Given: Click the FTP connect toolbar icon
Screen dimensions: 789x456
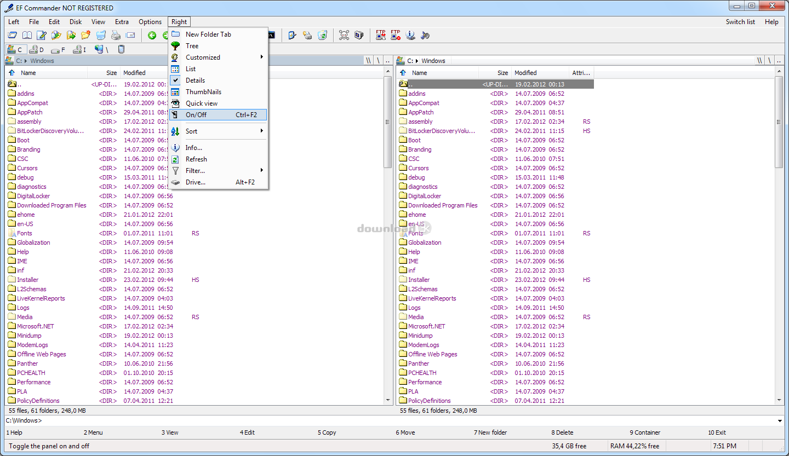Looking at the screenshot, I should [x=381, y=35].
